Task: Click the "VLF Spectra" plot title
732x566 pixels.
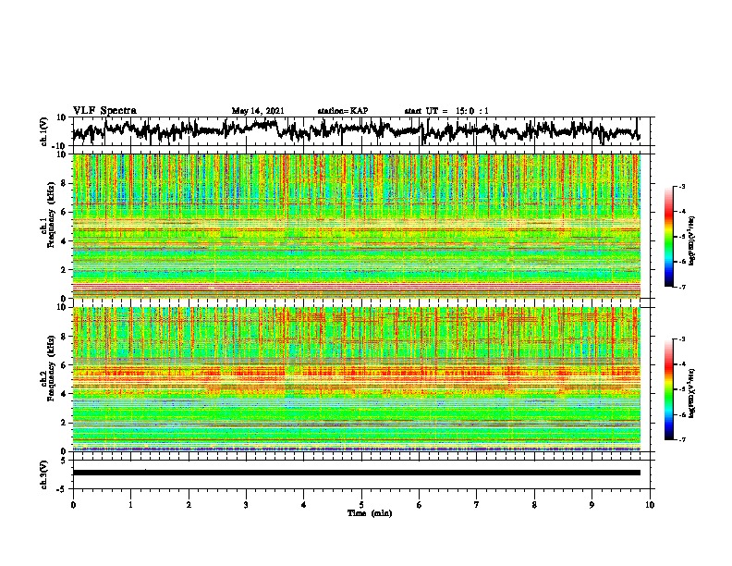Action: pos(104,111)
